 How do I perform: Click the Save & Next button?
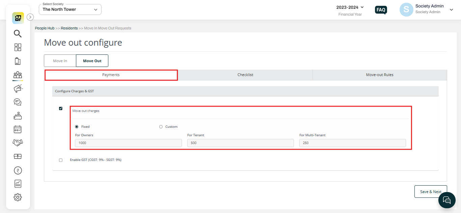(431, 192)
